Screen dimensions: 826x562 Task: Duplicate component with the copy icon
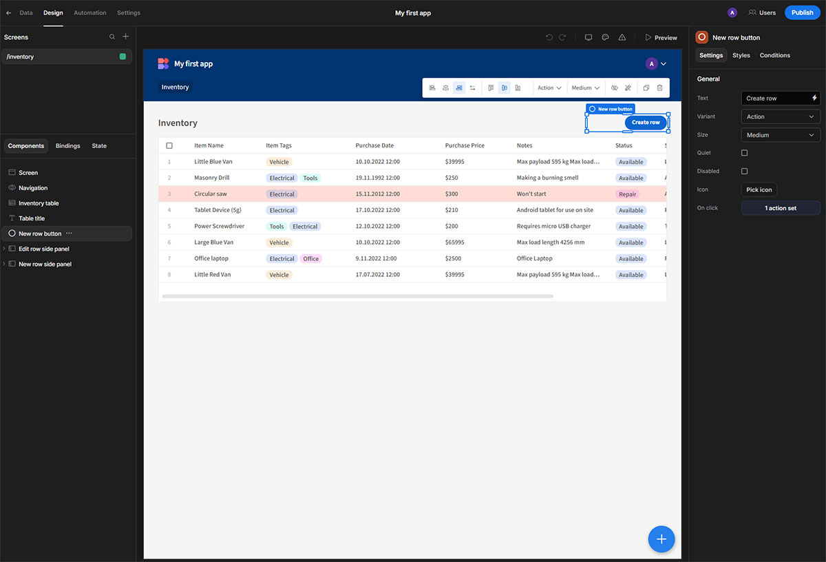(x=646, y=88)
